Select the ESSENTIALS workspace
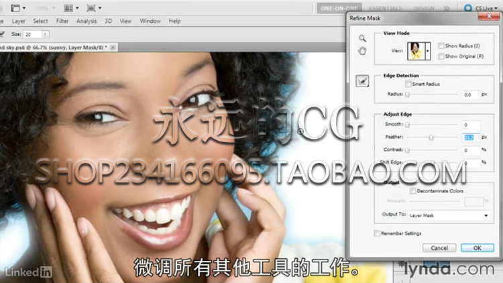This screenshot has height=283, width=503. tap(385, 8)
